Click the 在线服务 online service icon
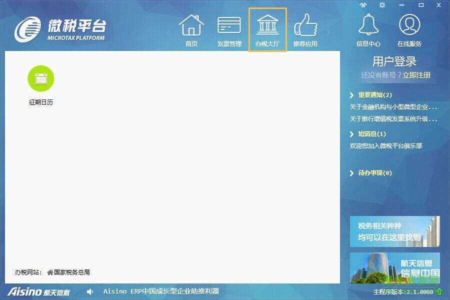This screenshot has height=300, width=450. [x=409, y=24]
